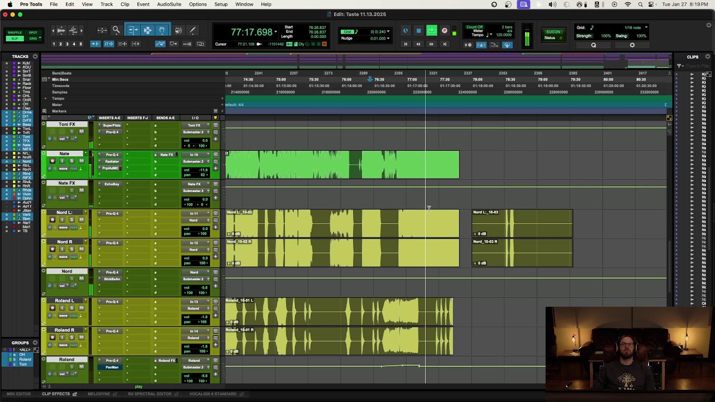Select the Zoomer tool in toolbar
Viewport: 715px width, 402px height.
point(116,30)
